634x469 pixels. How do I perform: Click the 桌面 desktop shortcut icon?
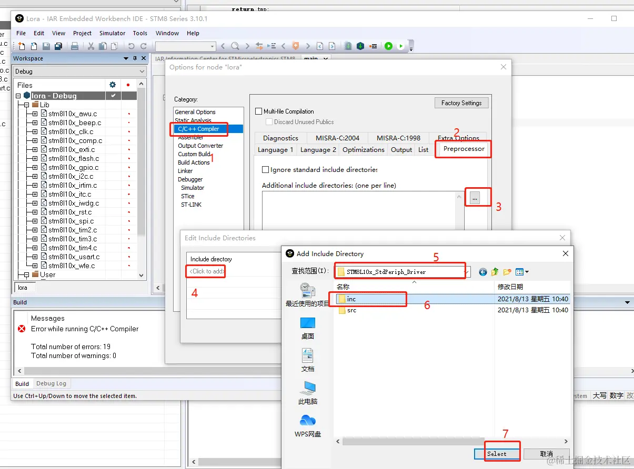click(x=308, y=328)
